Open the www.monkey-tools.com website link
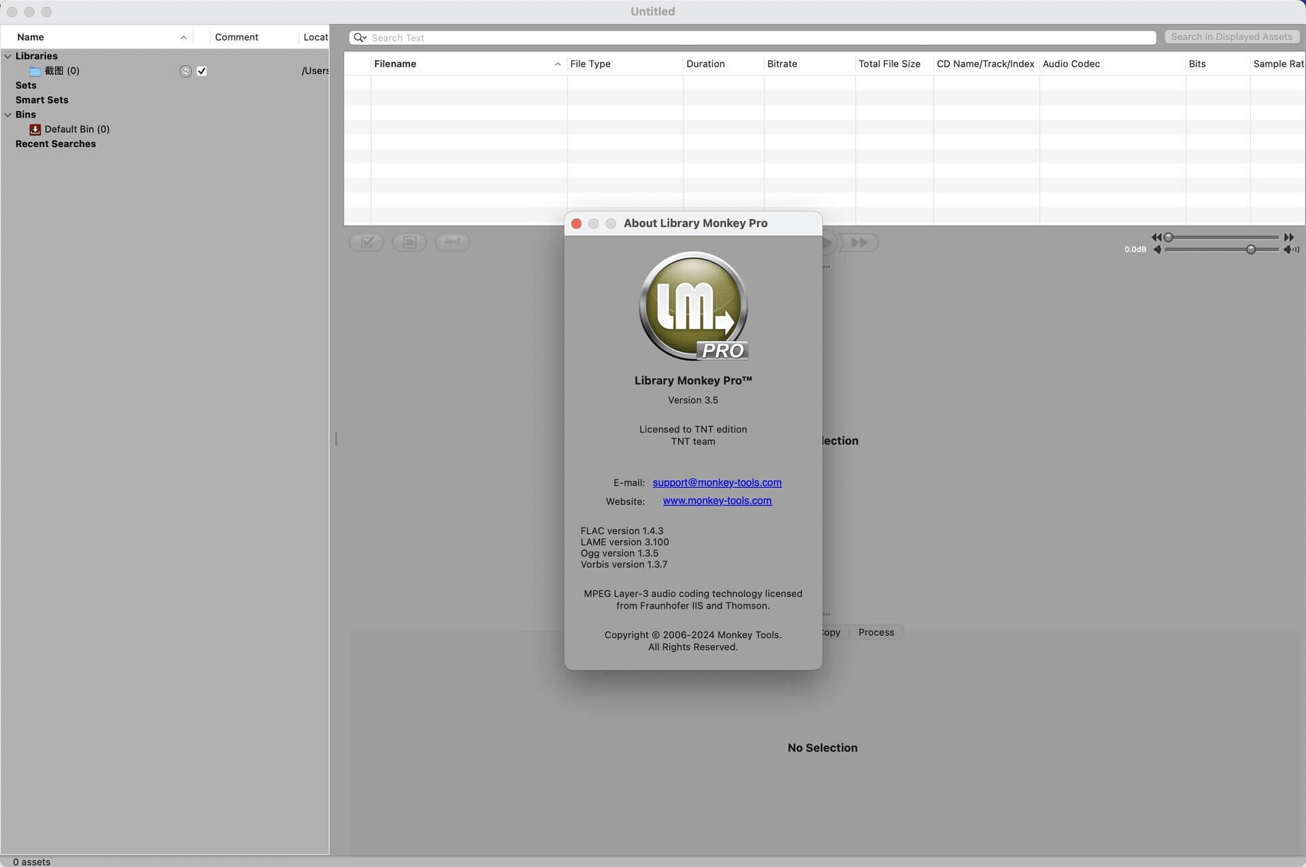Screen dimensions: 1306x867 tap(717, 500)
